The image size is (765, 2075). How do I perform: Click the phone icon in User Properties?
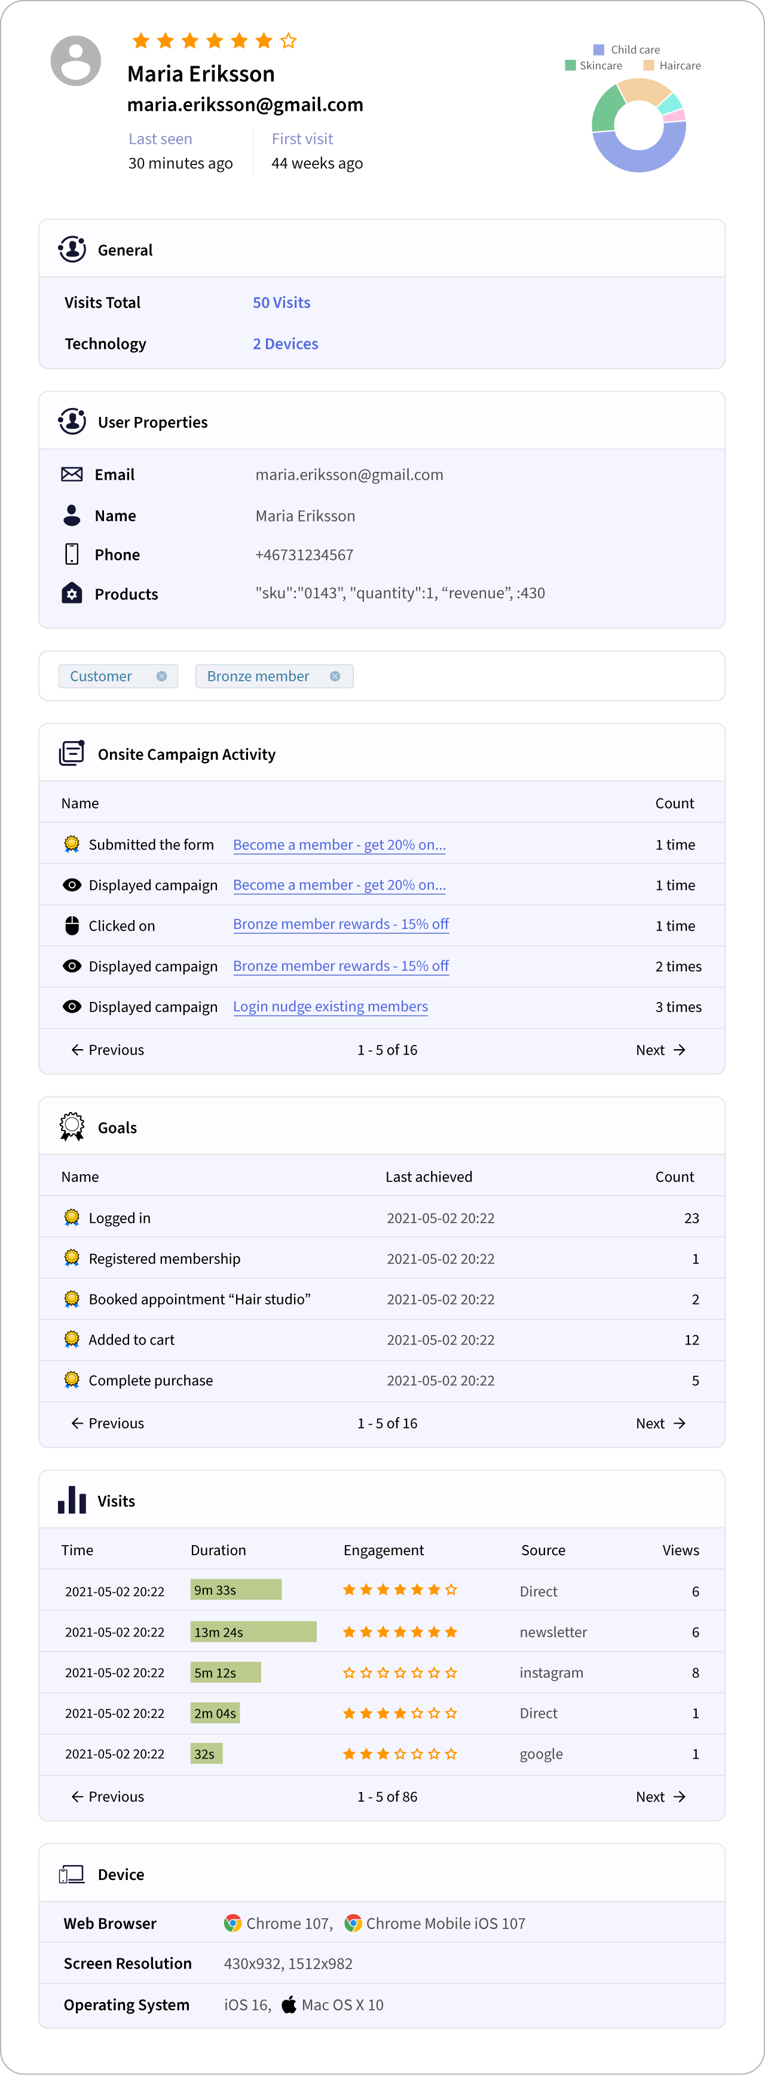72,554
